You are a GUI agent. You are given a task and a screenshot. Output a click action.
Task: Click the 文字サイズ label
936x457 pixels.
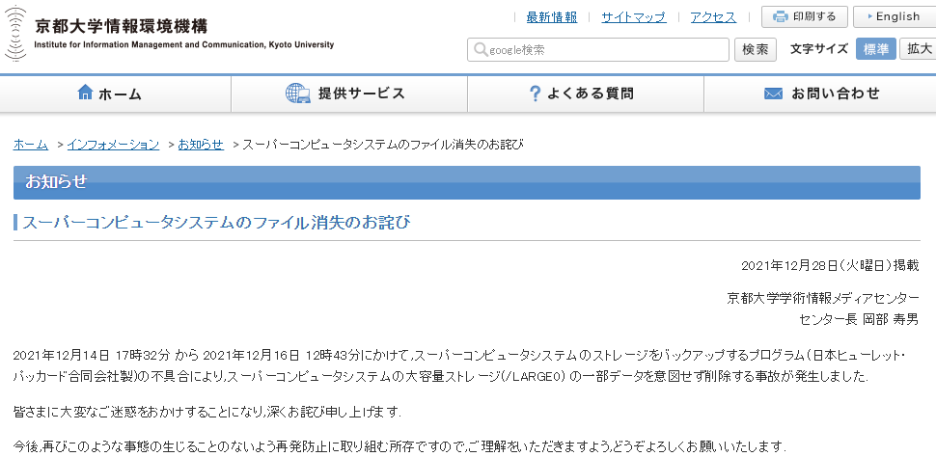tap(819, 49)
